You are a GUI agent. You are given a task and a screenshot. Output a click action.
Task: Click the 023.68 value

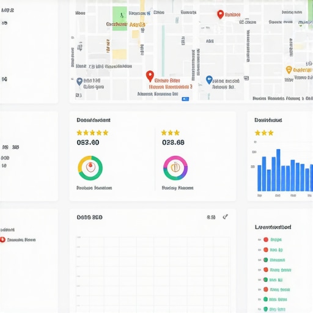[x=173, y=142]
